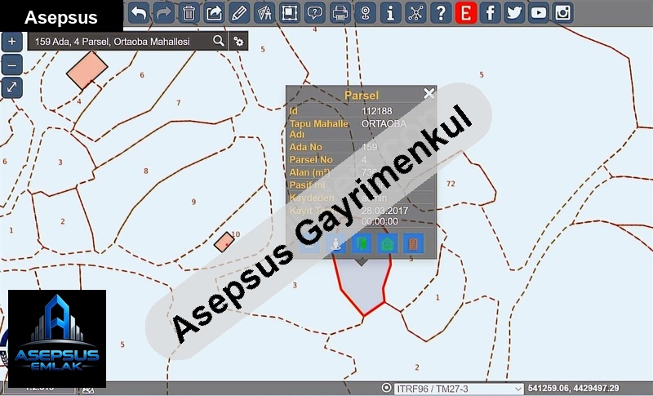Image resolution: width=653 pixels, height=396 pixels.
Task: Click the info 'i' toolbar icon
Action: (x=390, y=12)
